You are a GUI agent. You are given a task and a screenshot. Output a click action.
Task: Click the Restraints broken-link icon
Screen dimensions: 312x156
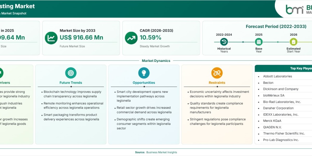[x=217, y=73]
